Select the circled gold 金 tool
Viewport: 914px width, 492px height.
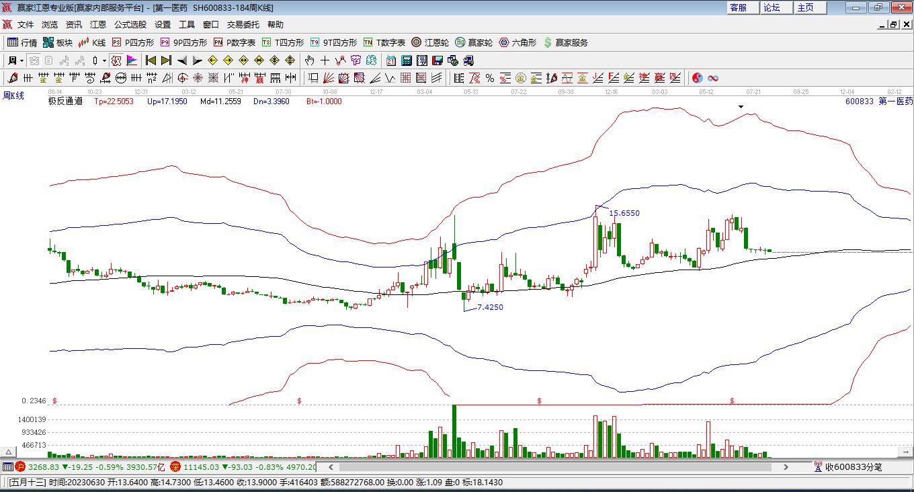[521, 78]
